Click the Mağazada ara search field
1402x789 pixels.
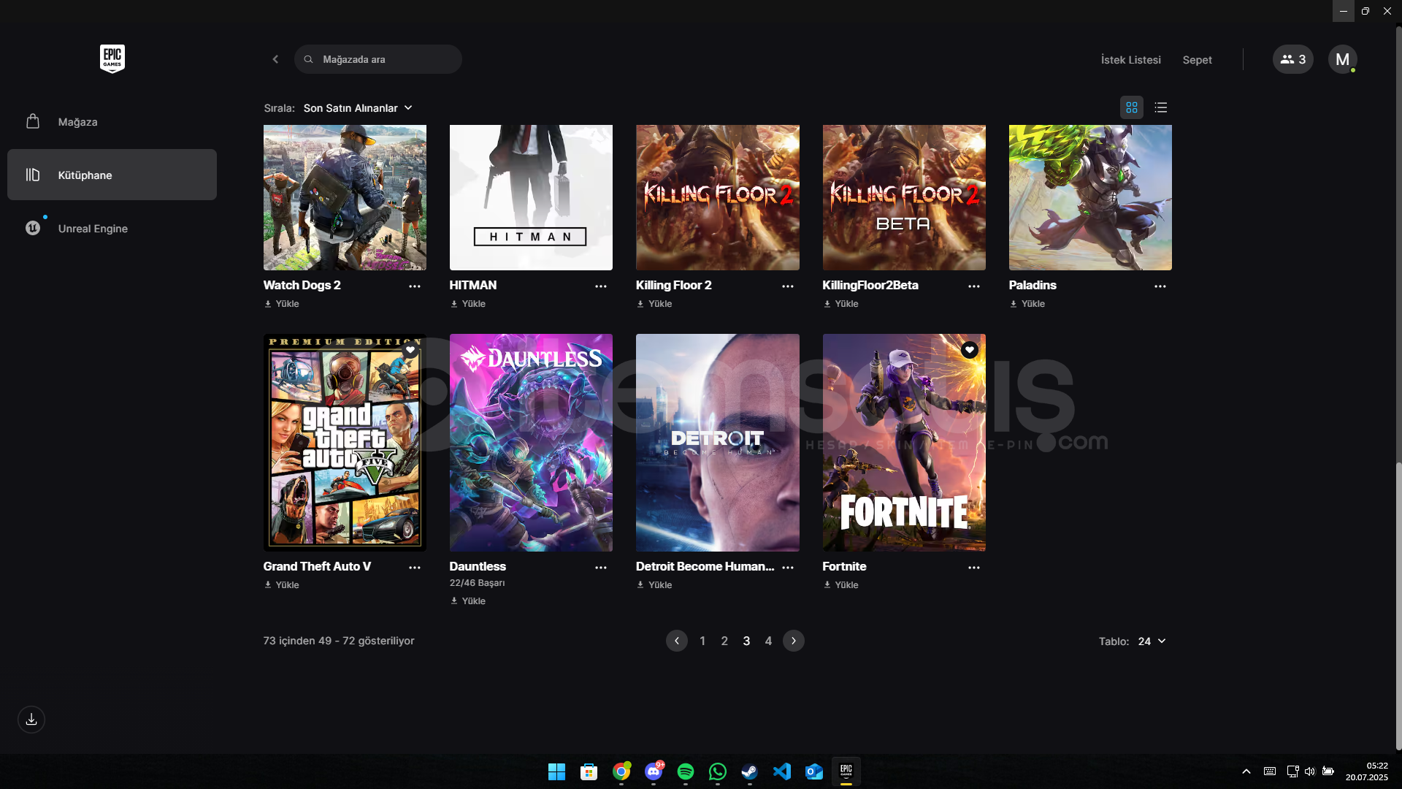tap(378, 59)
